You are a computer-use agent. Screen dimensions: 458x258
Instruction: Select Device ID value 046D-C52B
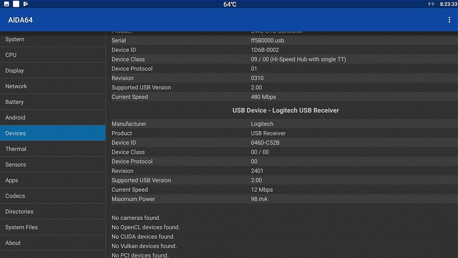[265, 142]
